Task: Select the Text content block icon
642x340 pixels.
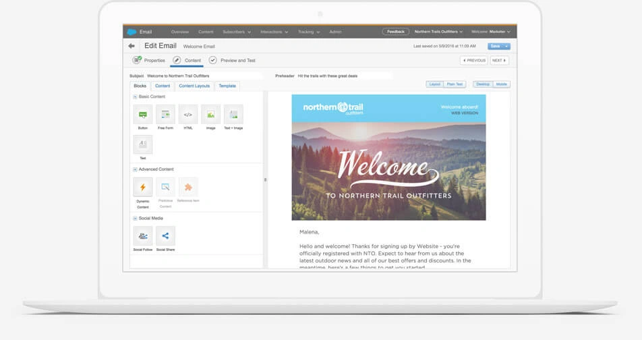Action: point(143,144)
